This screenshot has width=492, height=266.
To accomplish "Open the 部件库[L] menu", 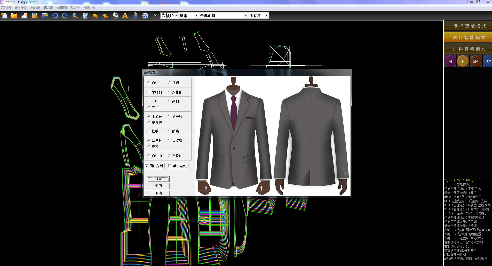I will 21,7.
